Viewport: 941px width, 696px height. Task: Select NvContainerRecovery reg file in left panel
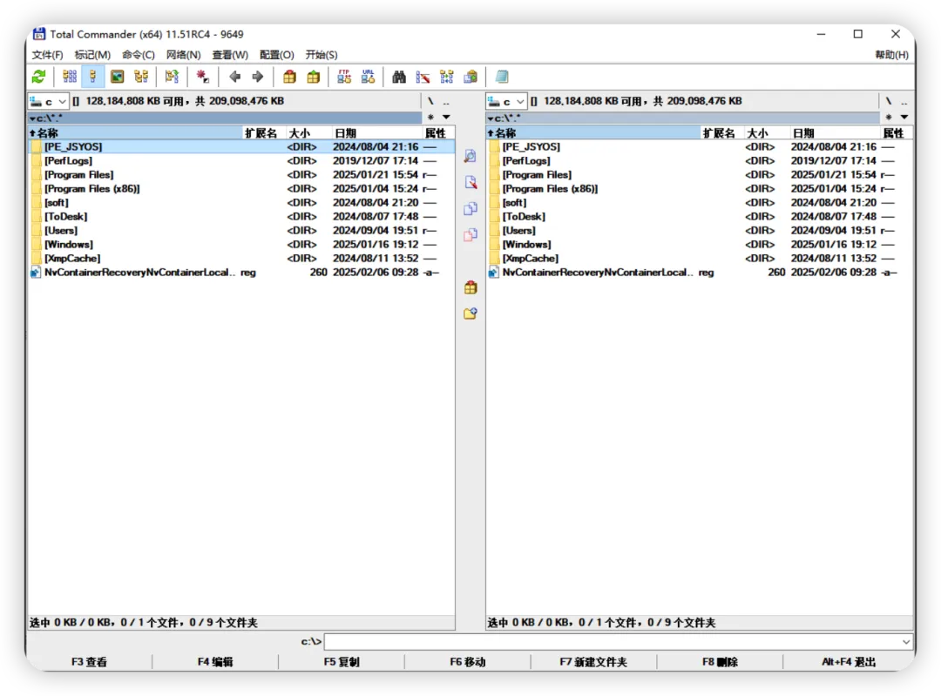coord(240,273)
